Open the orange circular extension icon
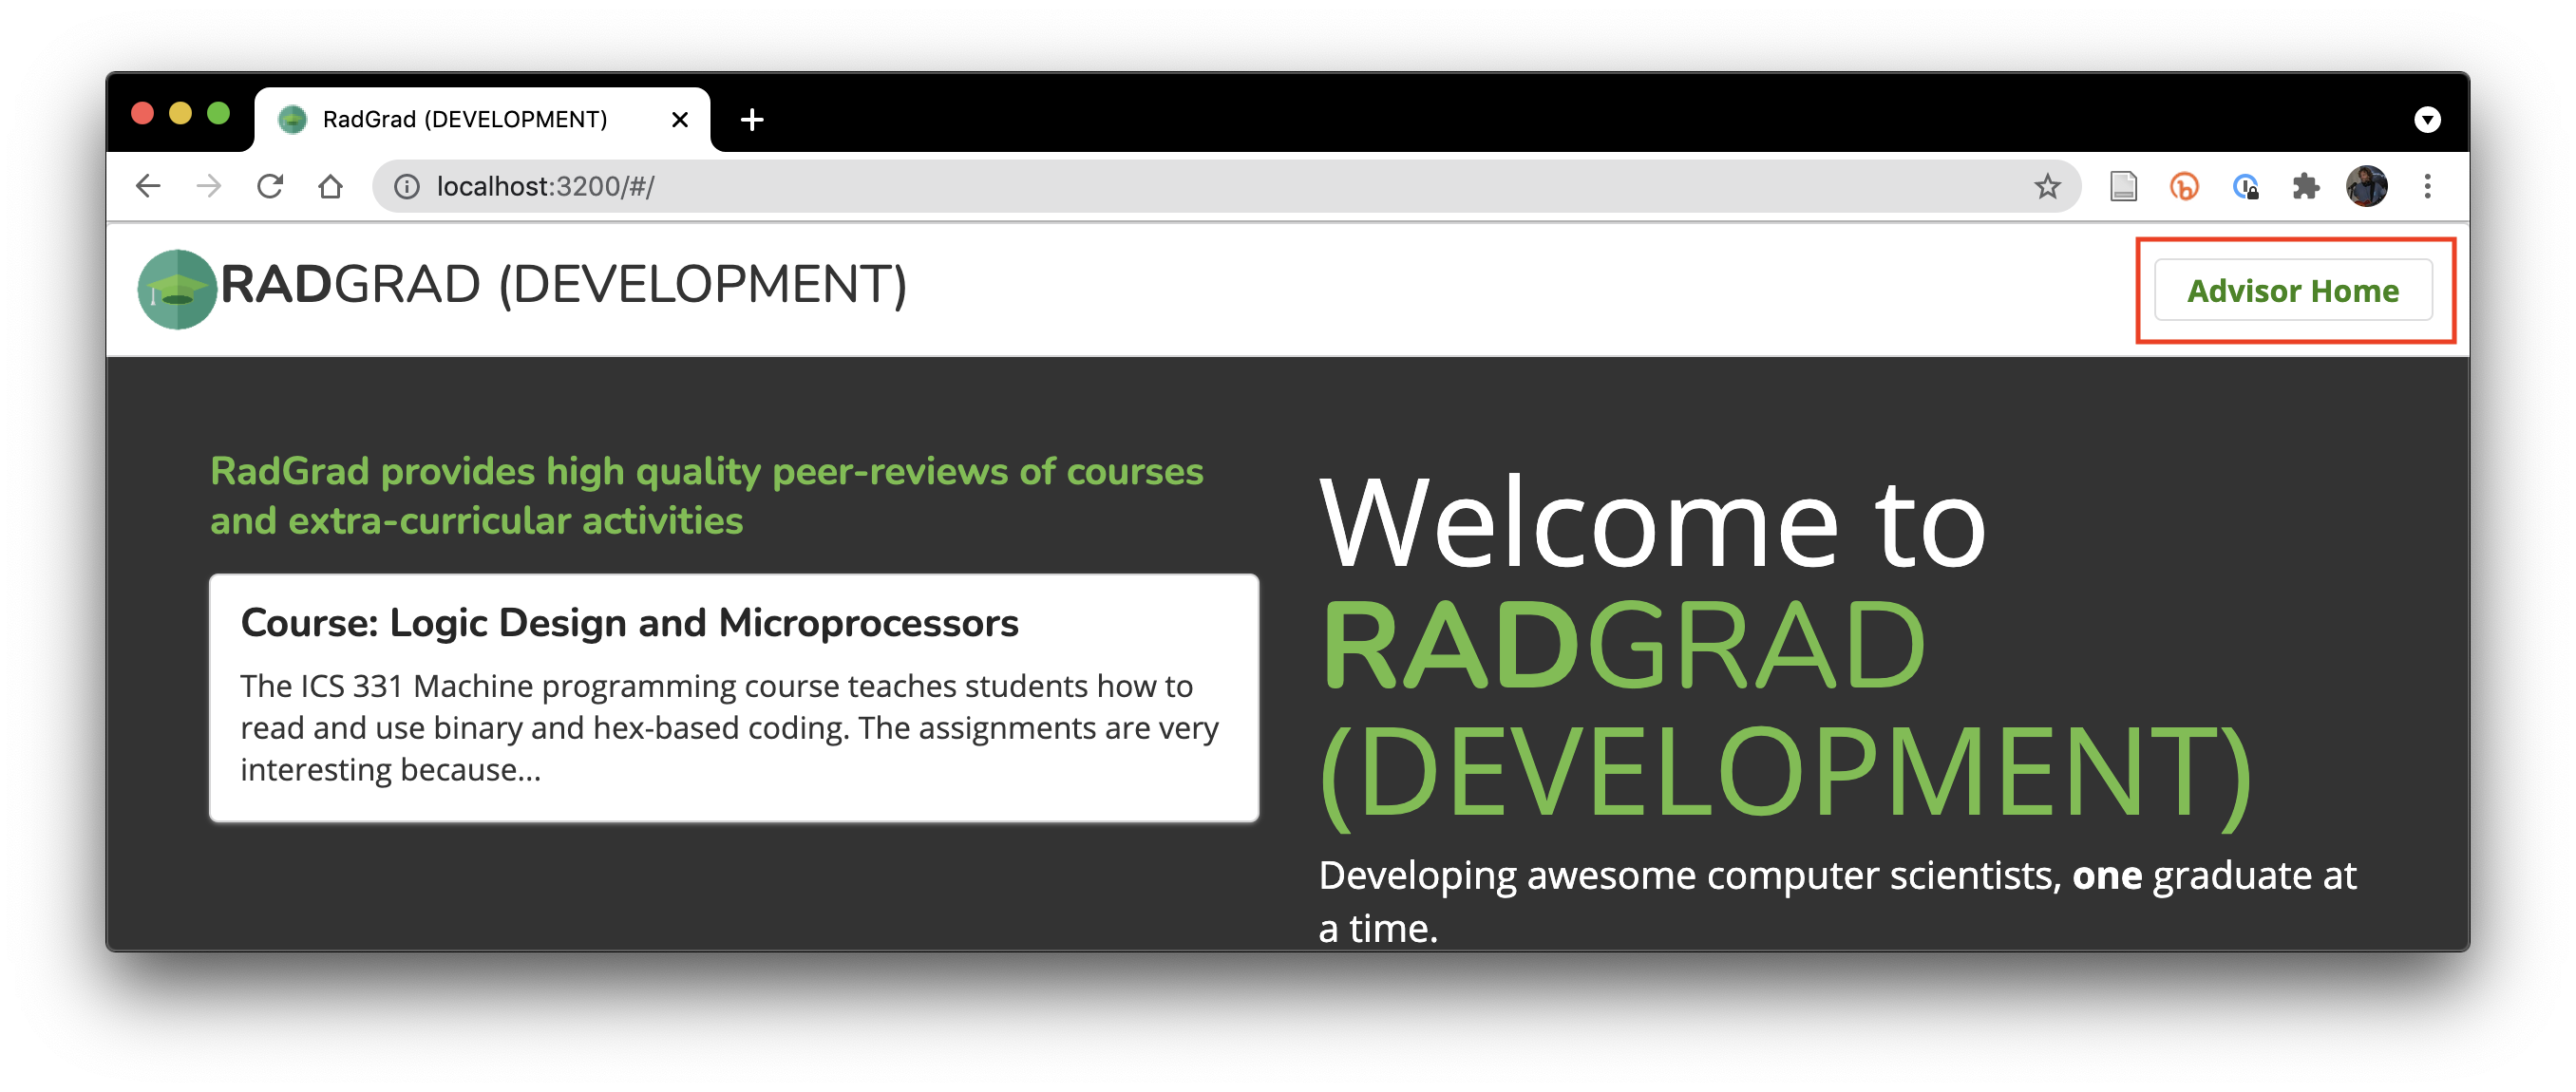 click(x=2184, y=186)
